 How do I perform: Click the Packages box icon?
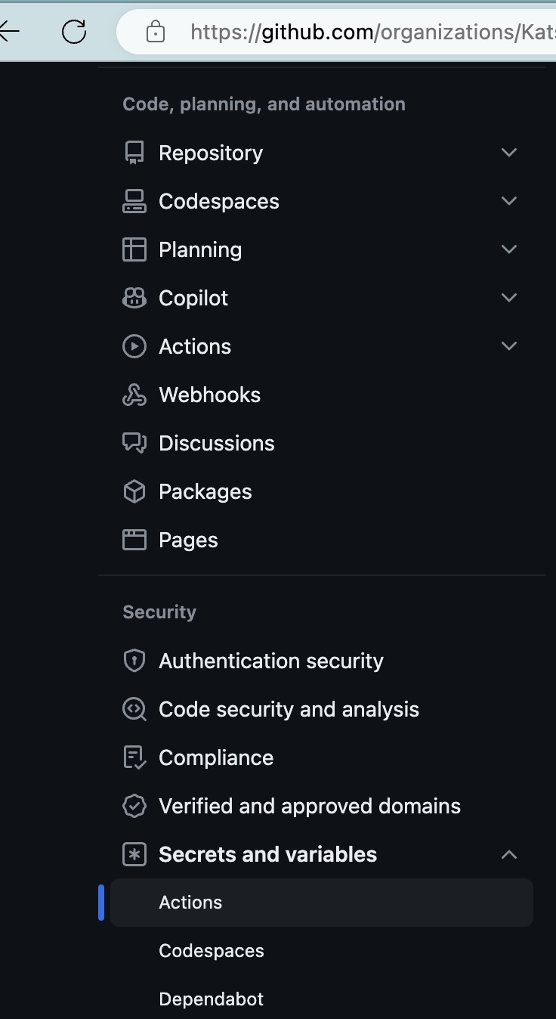click(134, 491)
